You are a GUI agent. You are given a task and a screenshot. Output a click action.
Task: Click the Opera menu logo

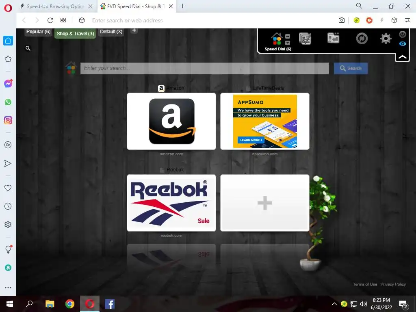pos(8,8)
